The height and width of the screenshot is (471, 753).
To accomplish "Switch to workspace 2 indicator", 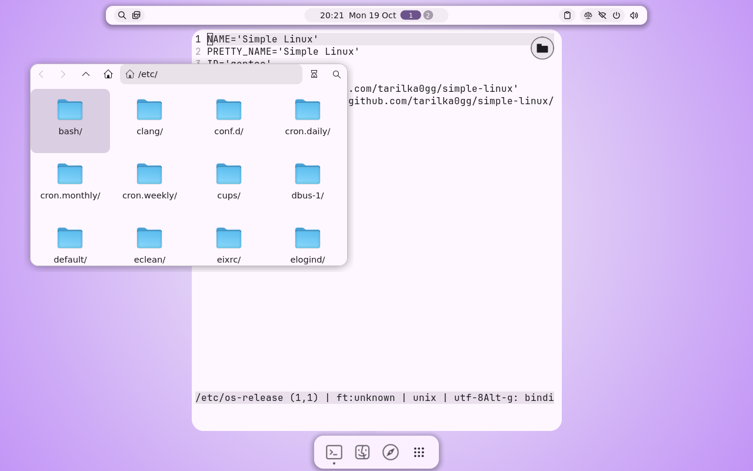I will click(428, 15).
